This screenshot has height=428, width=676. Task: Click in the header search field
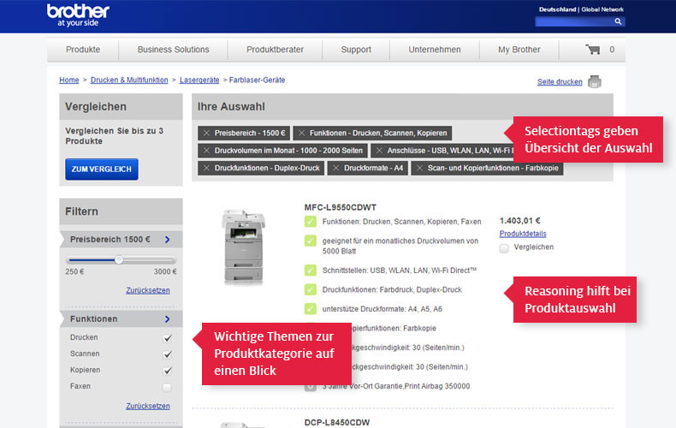click(574, 21)
